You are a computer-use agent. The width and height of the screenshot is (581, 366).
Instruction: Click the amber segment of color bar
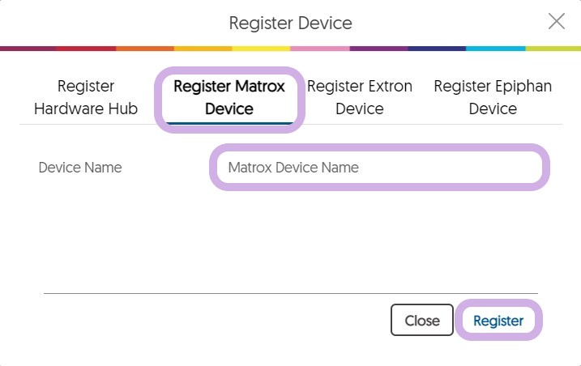[x=203, y=49]
